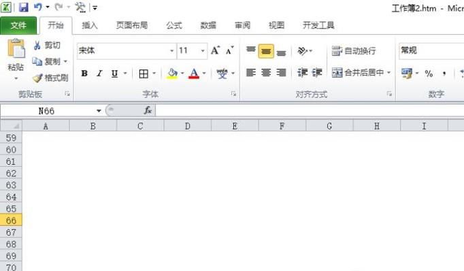This screenshot has width=464, height=271.
Task: Expand underline style dropdown arrow
Action: (x=125, y=73)
